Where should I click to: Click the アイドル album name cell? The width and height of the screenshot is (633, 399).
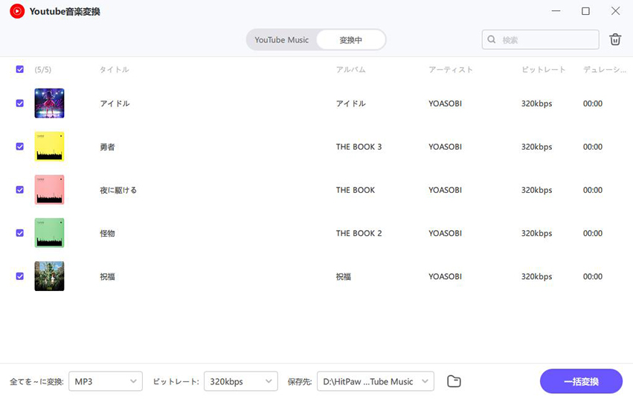tap(351, 103)
